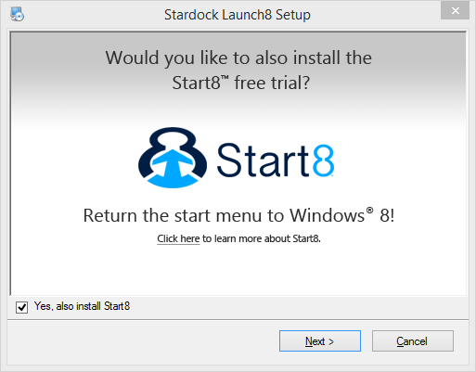Click the blue up arrow inside Start8 logo

pyautogui.click(x=173, y=165)
